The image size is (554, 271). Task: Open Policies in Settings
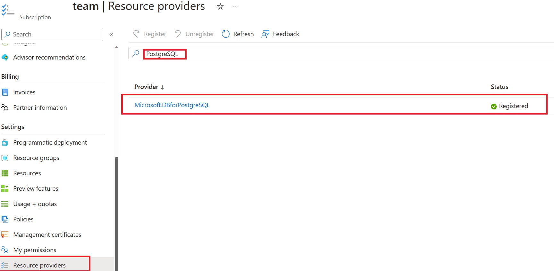(x=23, y=219)
